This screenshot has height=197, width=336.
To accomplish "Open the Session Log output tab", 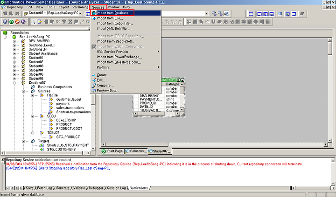I will pyautogui.click(x=116, y=188).
